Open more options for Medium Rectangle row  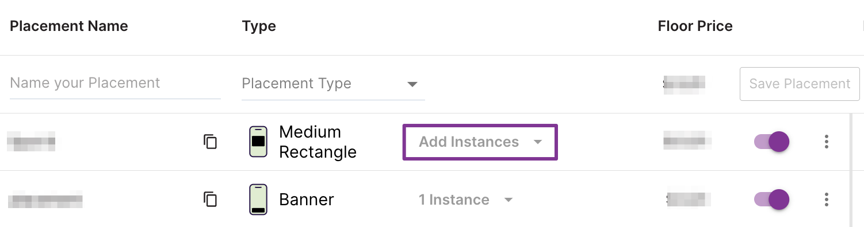point(827,142)
